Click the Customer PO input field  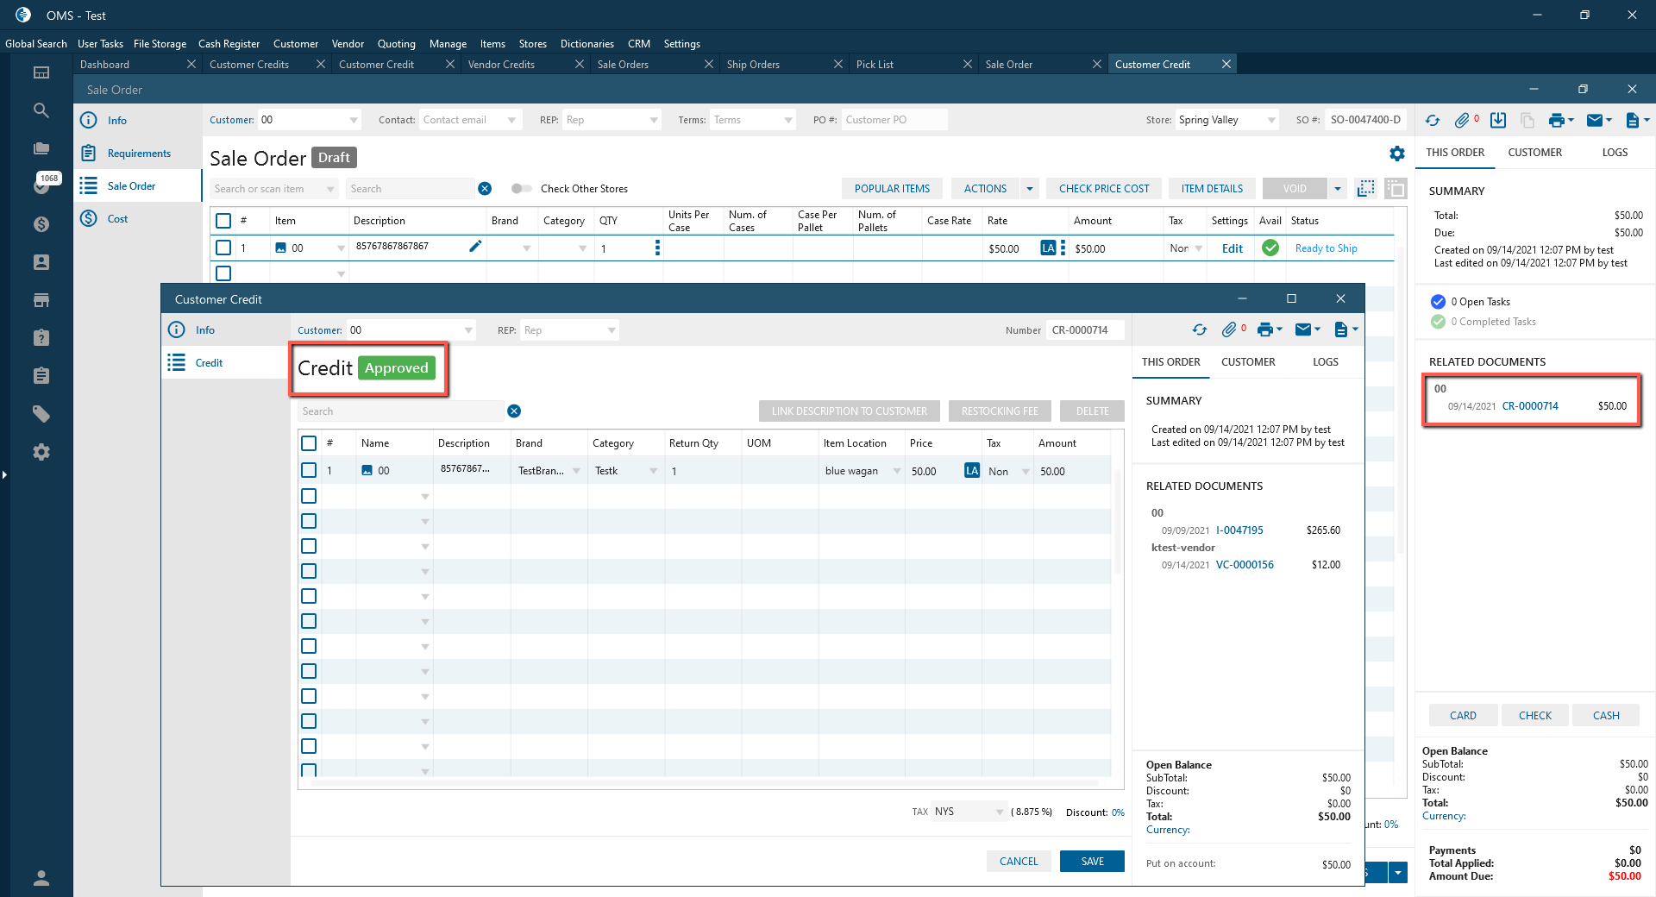(x=893, y=120)
